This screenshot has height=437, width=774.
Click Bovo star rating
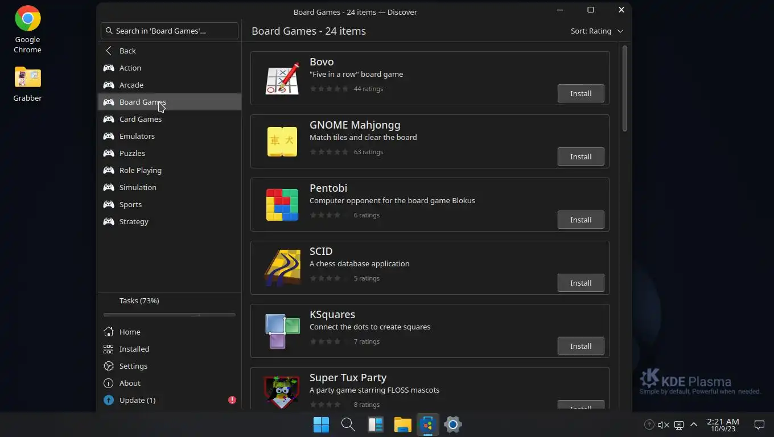tap(329, 89)
